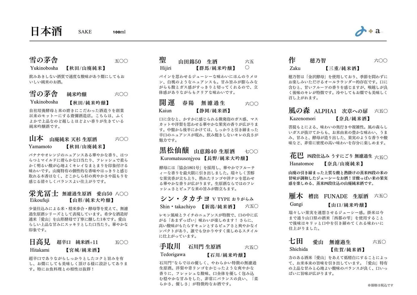
Task: Click the SAKE subtitle label
Action: pyautogui.click(x=85, y=32)
